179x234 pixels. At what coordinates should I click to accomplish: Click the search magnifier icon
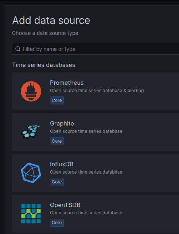click(18, 49)
